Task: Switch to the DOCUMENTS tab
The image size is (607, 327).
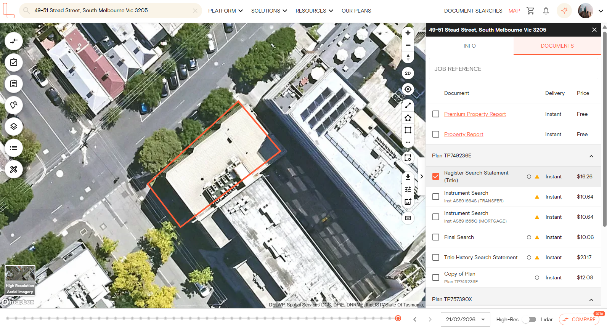Action: 557,46
